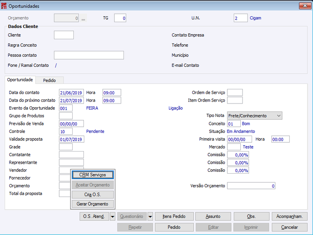Image resolution: width=313 pixels, height=235 pixels.
Task: Click the Data do contato date field
Action: point(71,93)
